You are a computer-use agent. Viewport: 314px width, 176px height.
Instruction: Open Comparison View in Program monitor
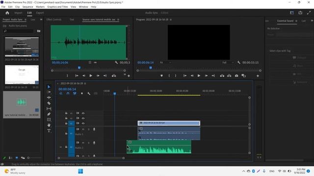click(243, 76)
